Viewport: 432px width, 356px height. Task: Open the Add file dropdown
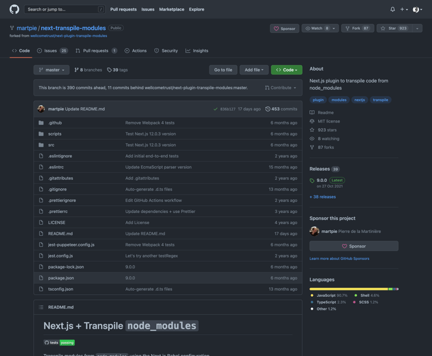pos(254,70)
